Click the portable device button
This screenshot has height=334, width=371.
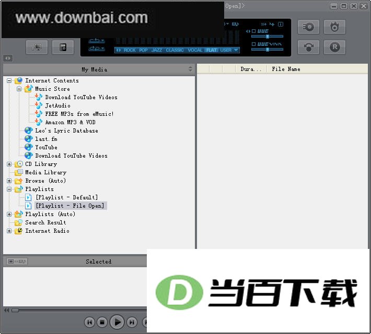pos(63,47)
